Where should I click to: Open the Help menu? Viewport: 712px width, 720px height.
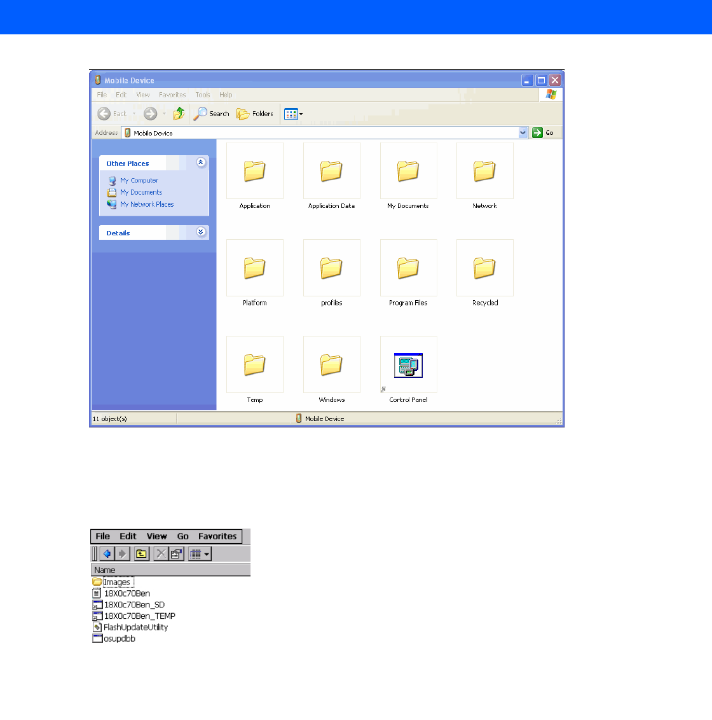226,95
